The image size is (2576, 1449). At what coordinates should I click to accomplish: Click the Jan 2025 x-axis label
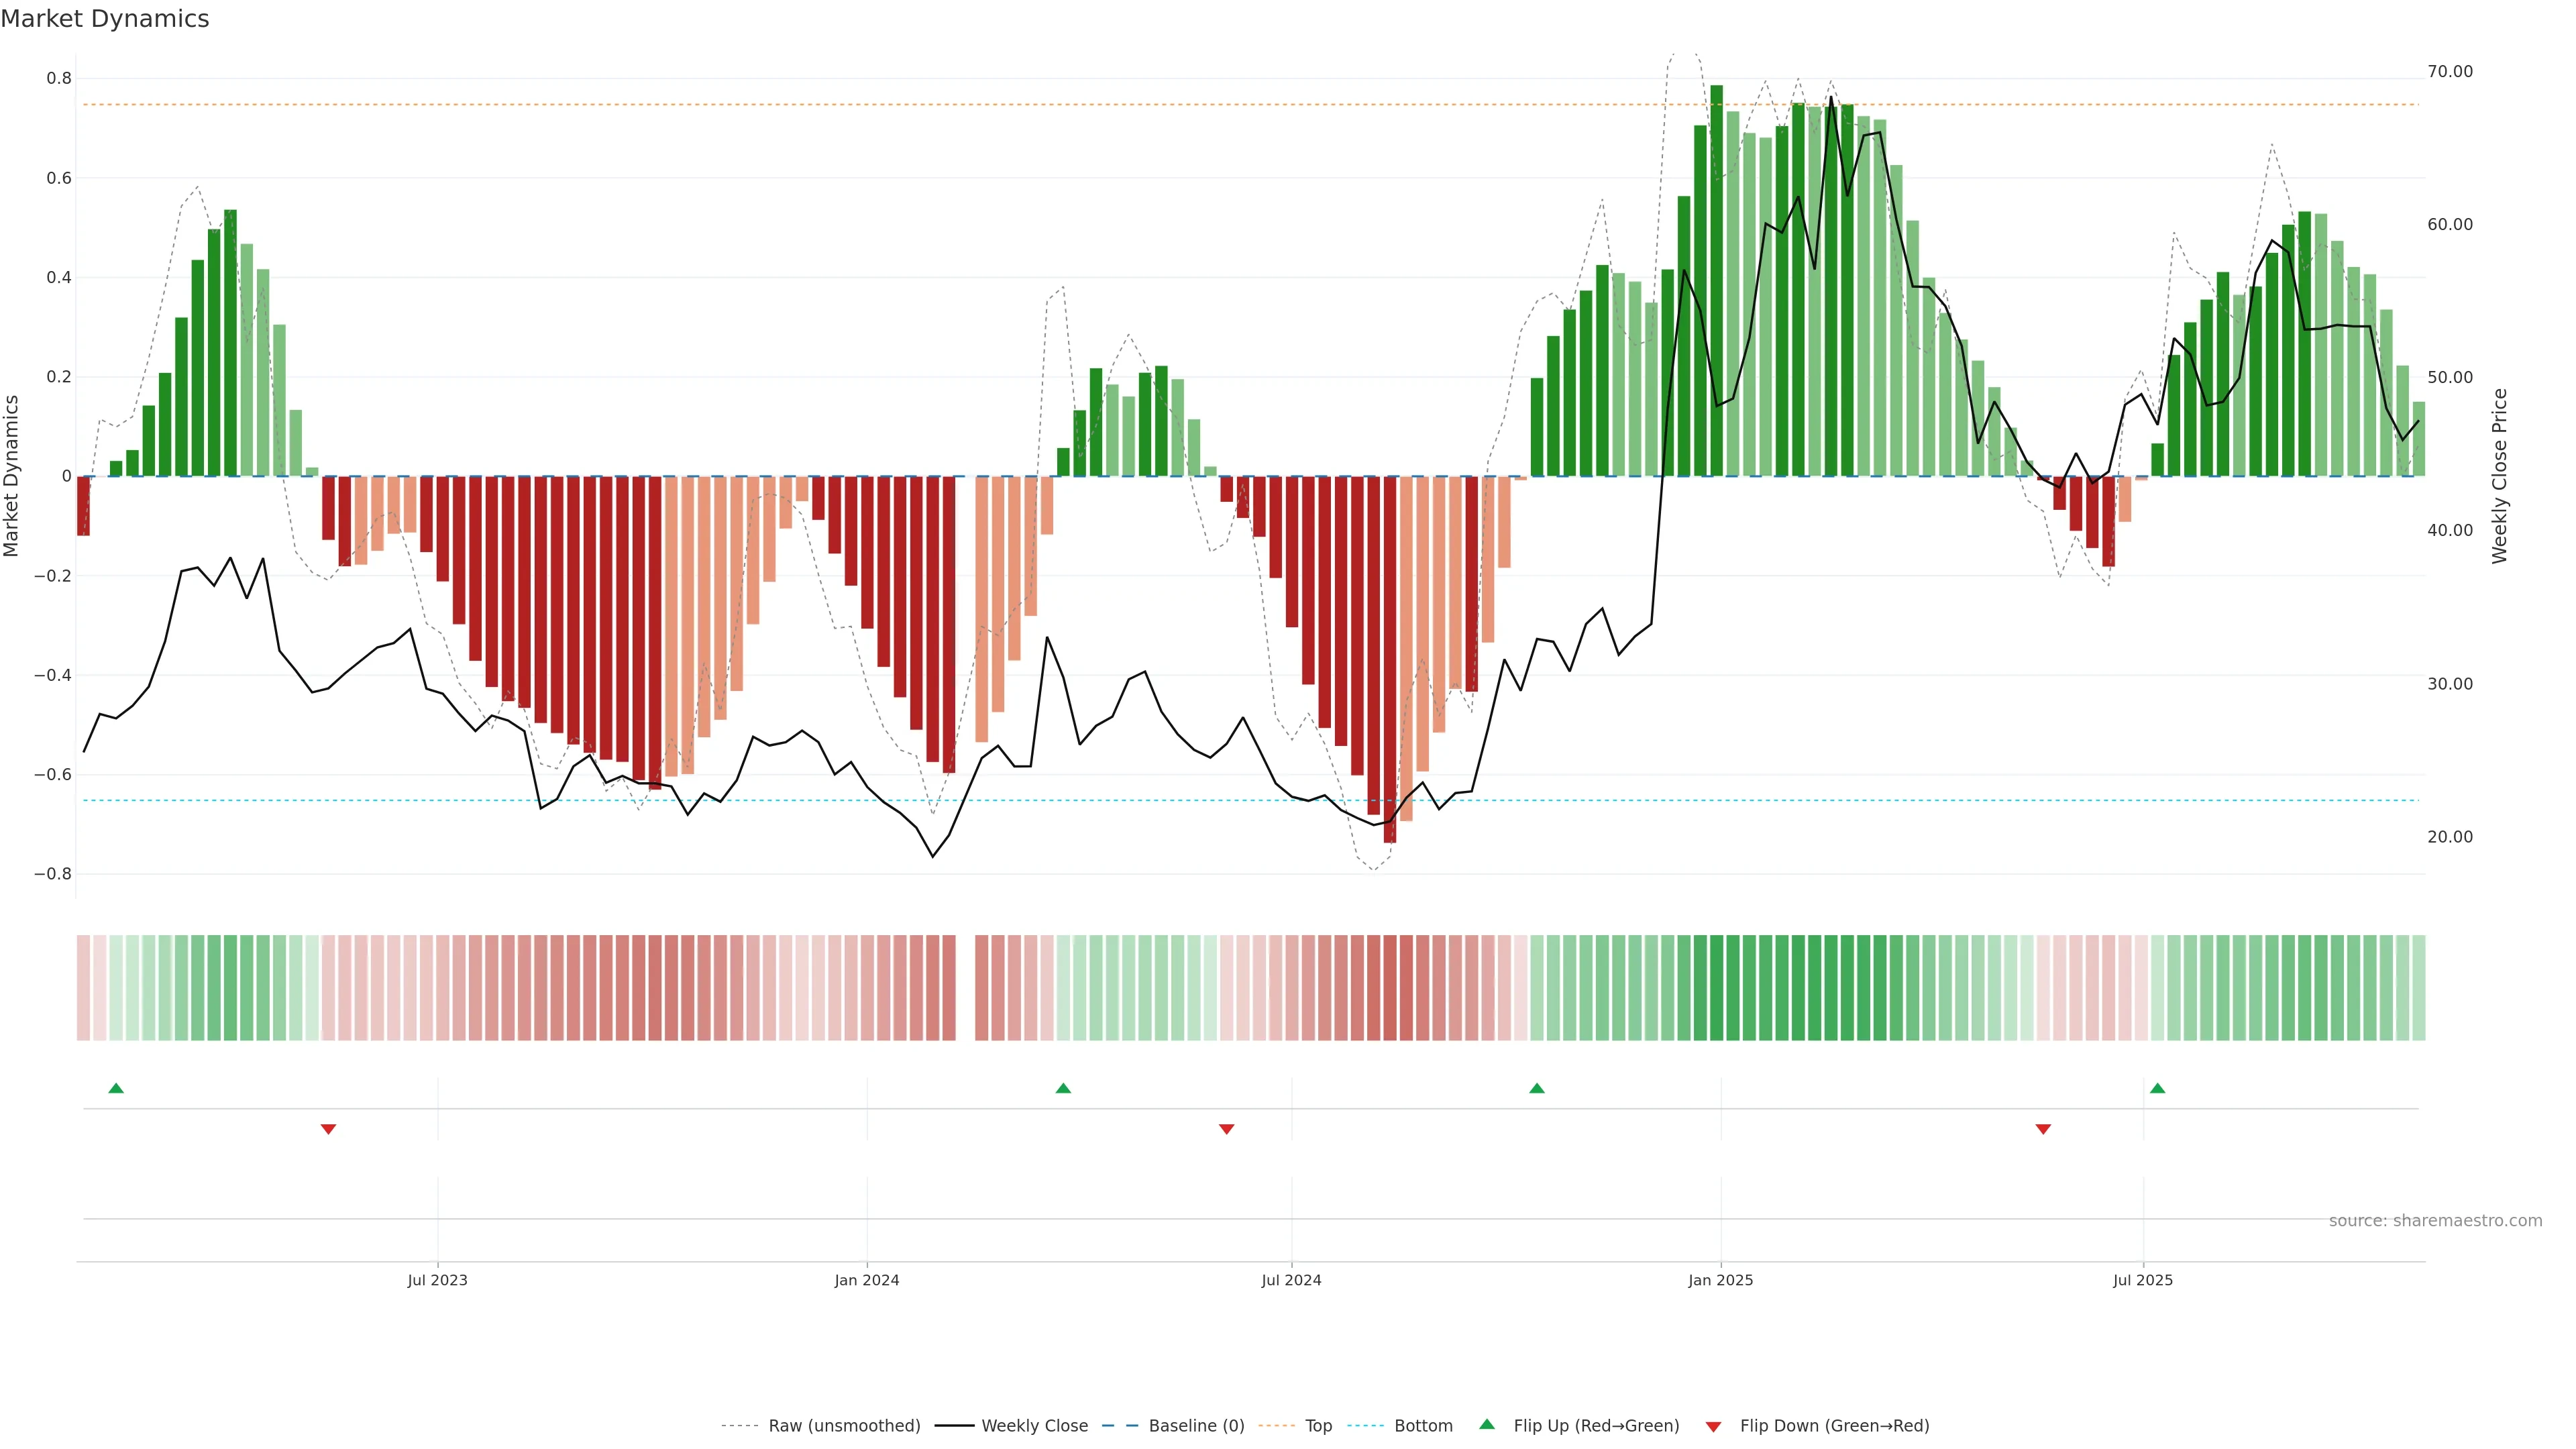click(x=1720, y=1280)
